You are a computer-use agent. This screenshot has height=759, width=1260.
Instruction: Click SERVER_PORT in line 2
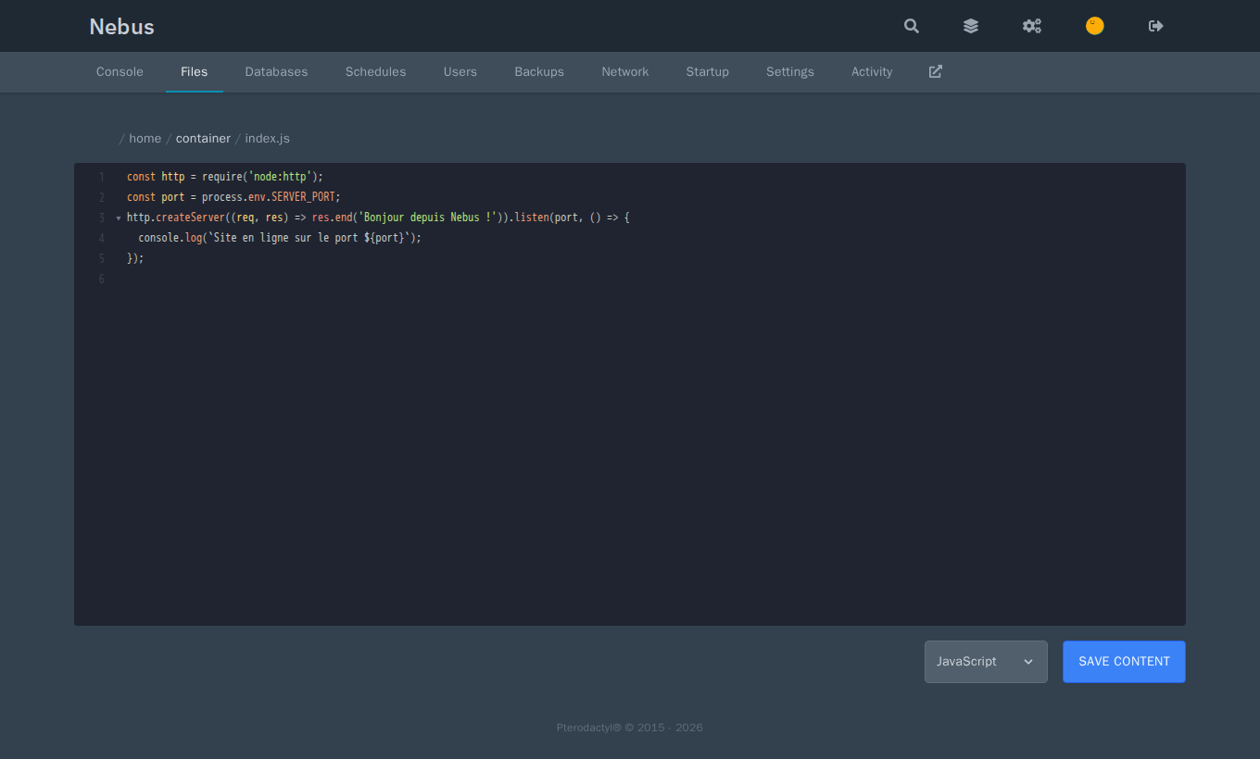pyautogui.click(x=303, y=197)
